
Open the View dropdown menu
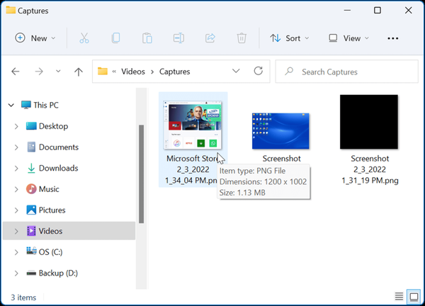pyautogui.click(x=348, y=38)
